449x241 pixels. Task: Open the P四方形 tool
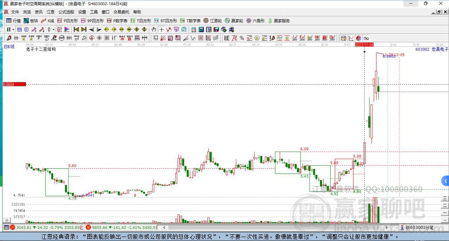pyautogui.click(x=68, y=21)
